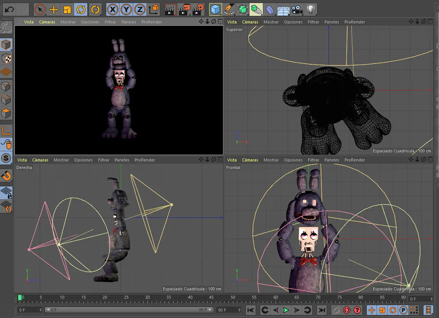Toggle Scale keyframe recording in timeline bar
This screenshot has height=318, width=439.
(382, 310)
